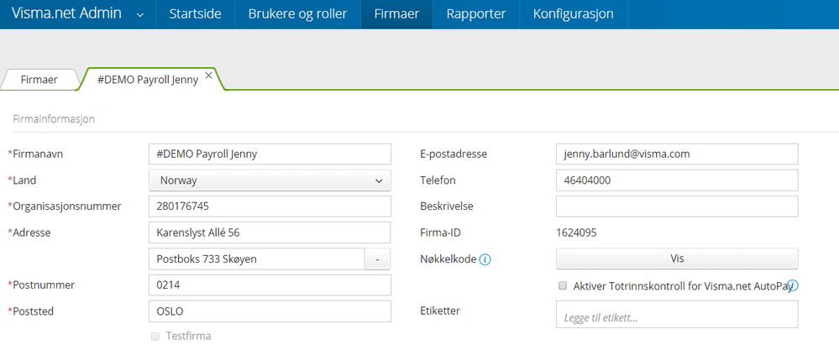839x350 pixels.
Task: Select the Organisasjonsnummer field
Action: click(270, 206)
